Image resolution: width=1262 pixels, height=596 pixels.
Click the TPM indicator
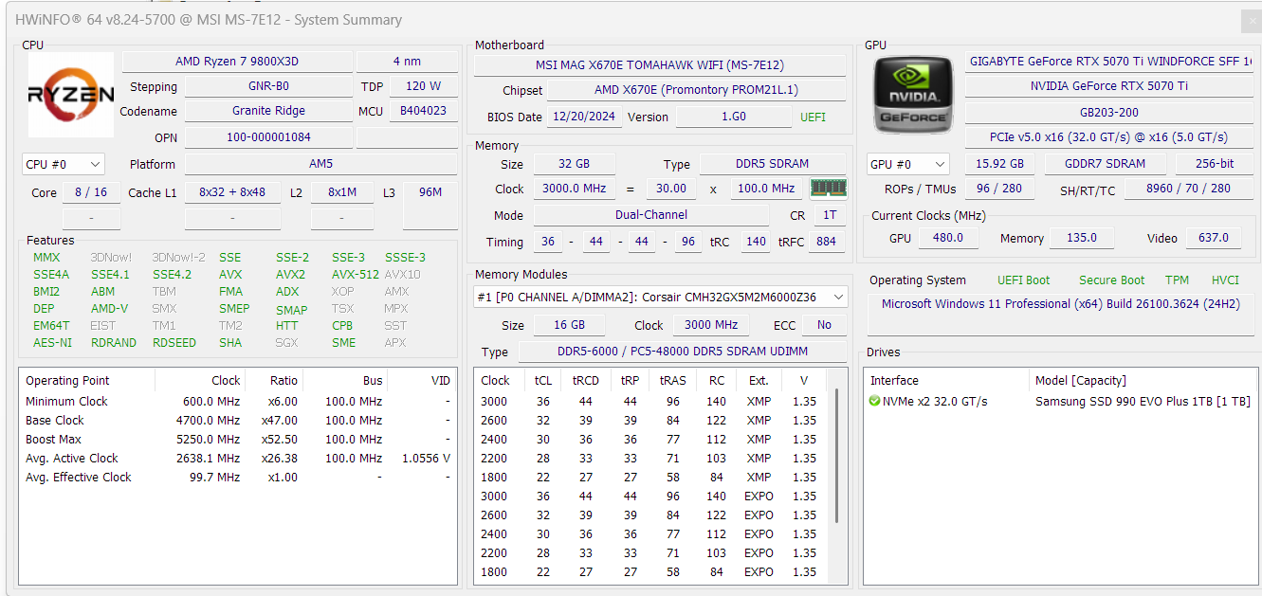tap(1177, 280)
